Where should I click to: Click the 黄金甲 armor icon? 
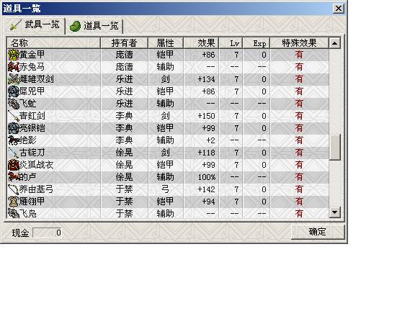click(x=13, y=55)
